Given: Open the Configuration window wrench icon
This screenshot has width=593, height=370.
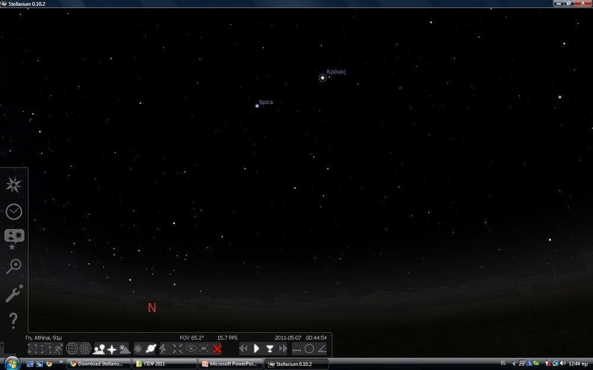Looking at the screenshot, I should pyautogui.click(x=13, y=293).
